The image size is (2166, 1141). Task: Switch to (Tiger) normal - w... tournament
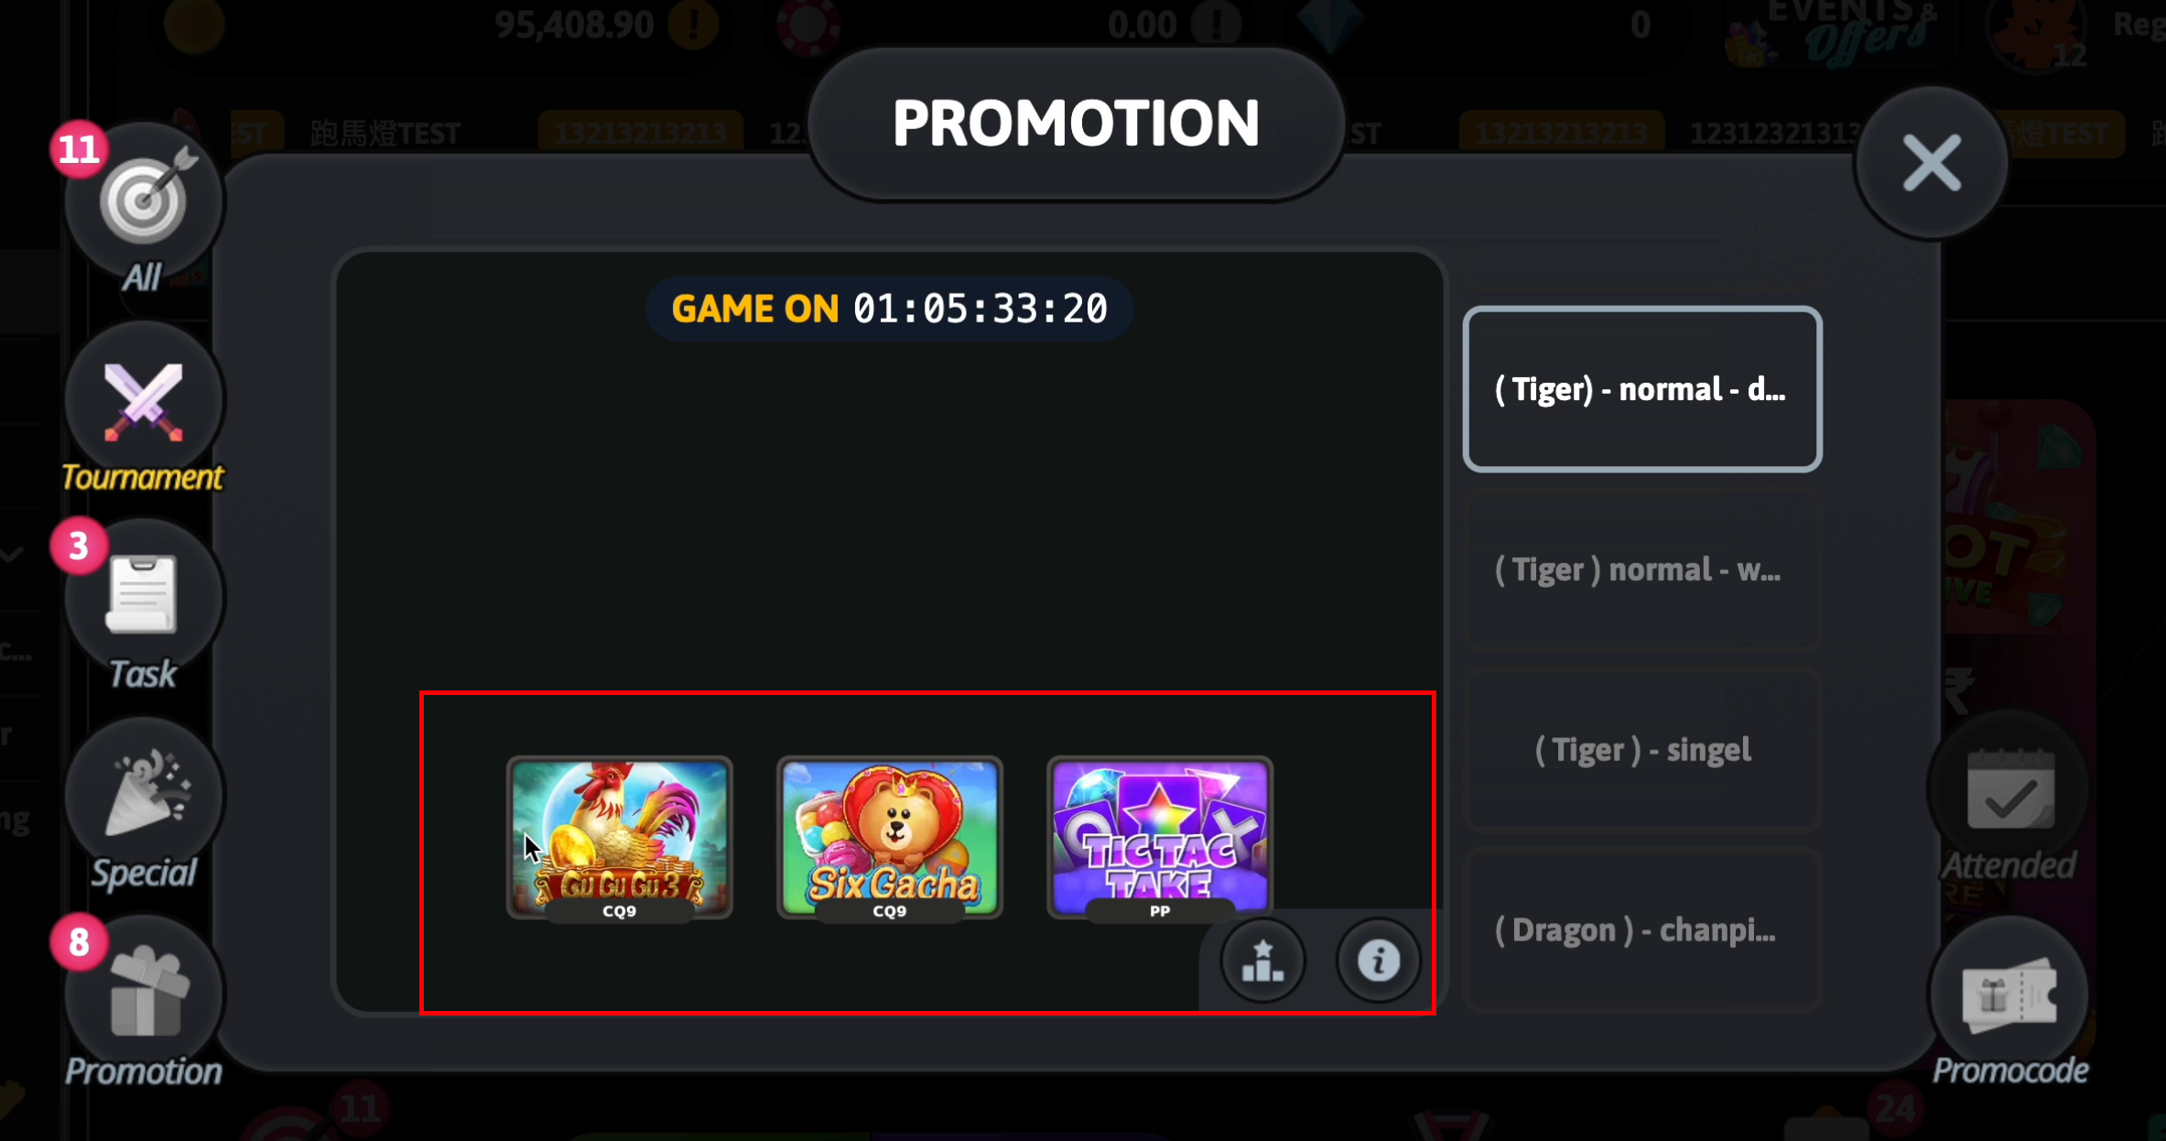(1642, 570)
